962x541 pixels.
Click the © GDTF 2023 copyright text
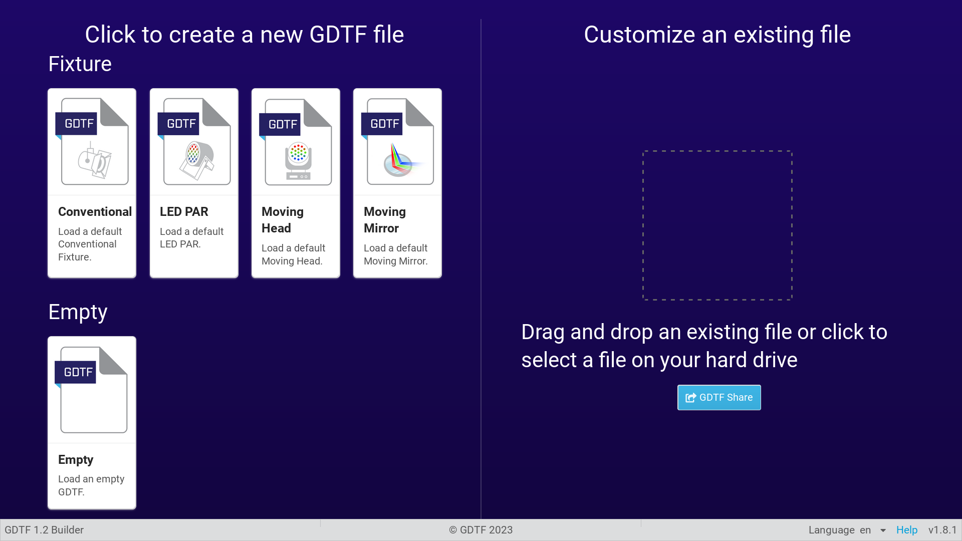point(481,530)
